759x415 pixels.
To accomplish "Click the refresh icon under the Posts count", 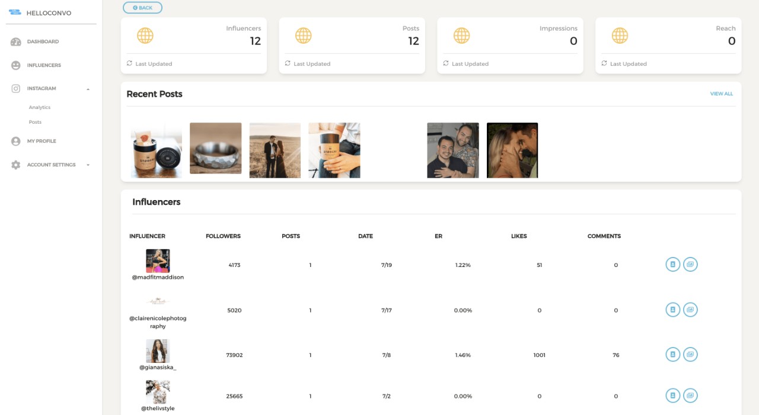I will click(x=287, y=63).
